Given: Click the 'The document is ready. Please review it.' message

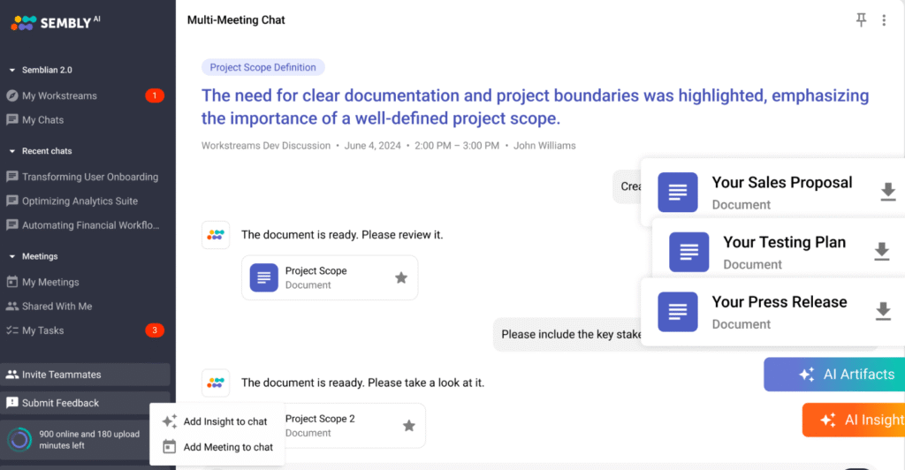Looking at the screenshot, I should (x=342, y=235).
